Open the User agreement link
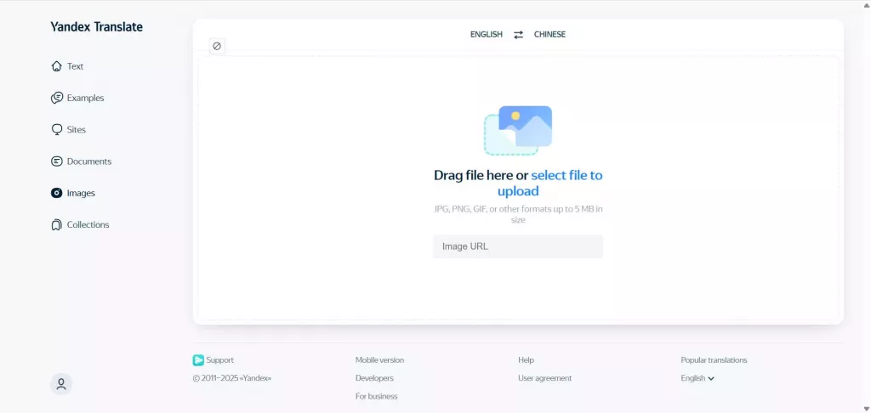The image size is (871, 413). [x=545, y=378]
